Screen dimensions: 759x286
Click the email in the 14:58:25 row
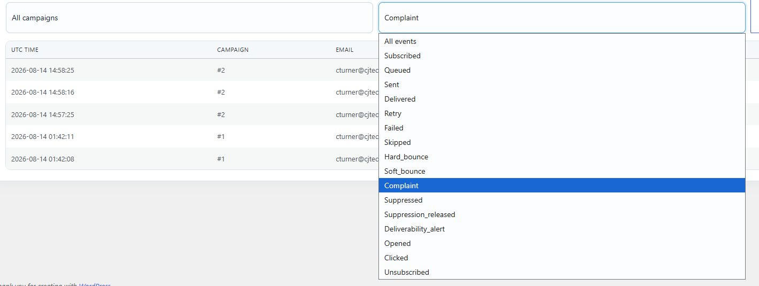357,70
